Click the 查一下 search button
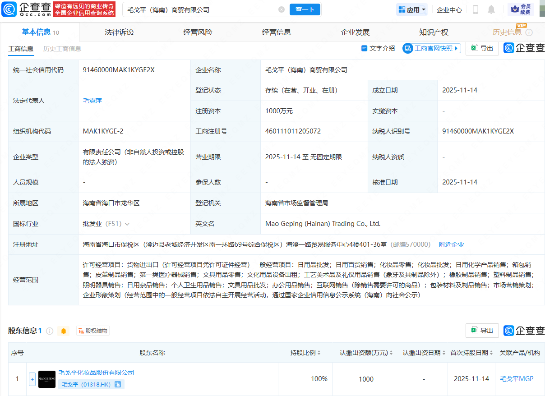This screenshot has width=545, height=396. [x=305, y=9]
